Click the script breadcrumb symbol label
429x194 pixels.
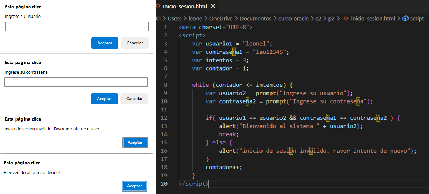[x=417, y=19]
